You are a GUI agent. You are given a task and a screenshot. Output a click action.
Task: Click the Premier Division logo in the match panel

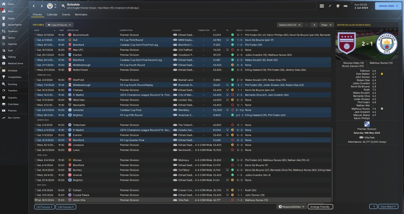[367, 124]
